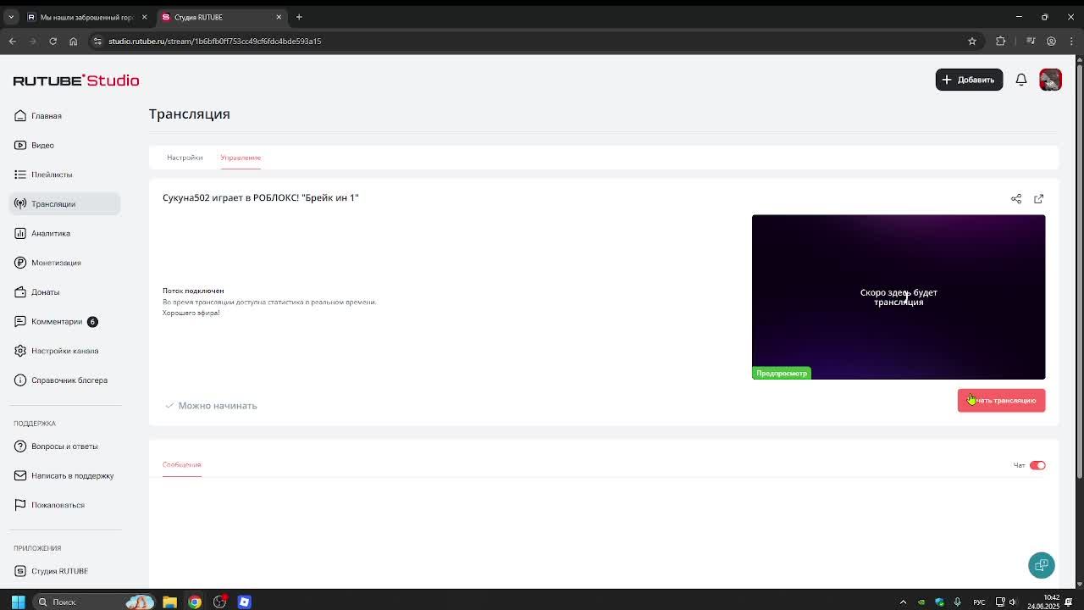Switch to the Настройки tab
This screenshot has width=1084, height=610.
185,158
